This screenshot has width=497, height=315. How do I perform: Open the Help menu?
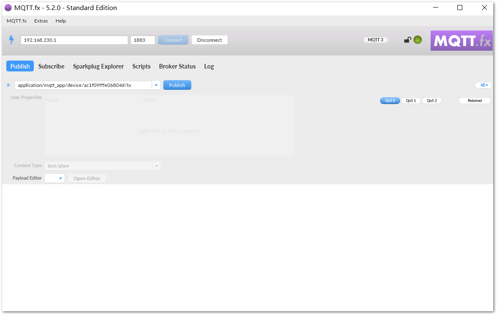(61, 21)
